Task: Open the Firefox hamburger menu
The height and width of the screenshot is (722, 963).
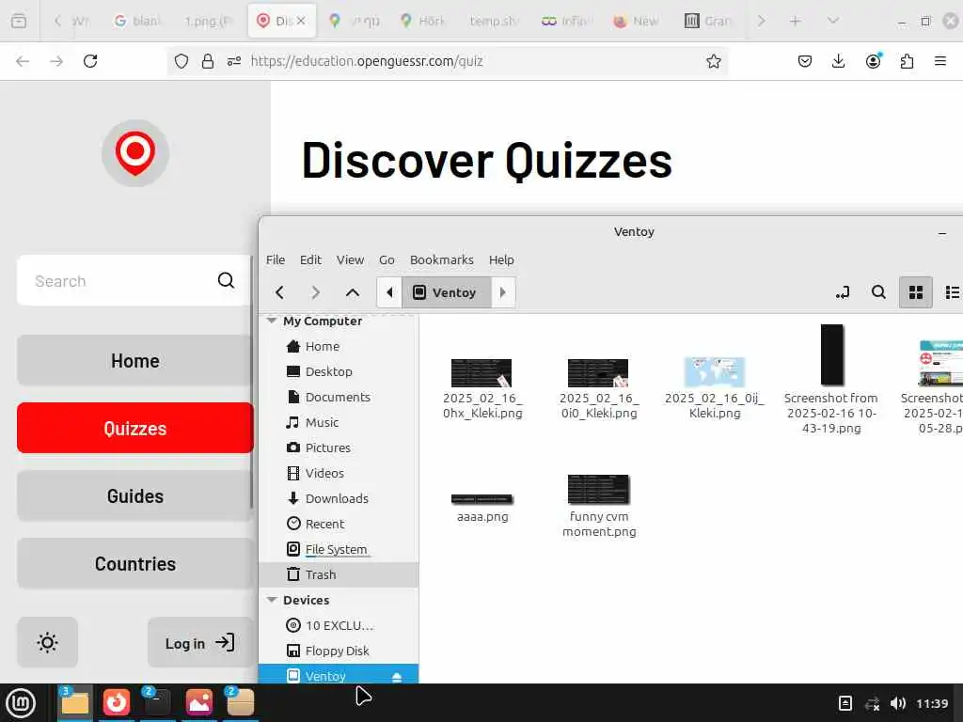Action: point(940,61)
